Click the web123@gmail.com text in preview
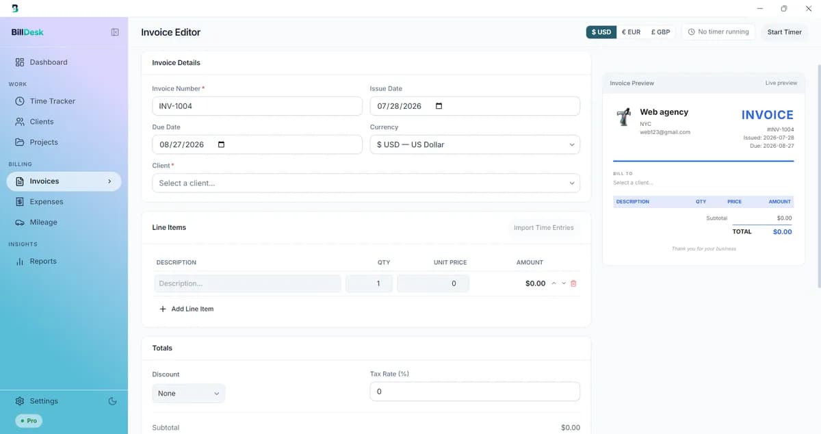Screen dimensions: 821x434 tap(665, 132)
